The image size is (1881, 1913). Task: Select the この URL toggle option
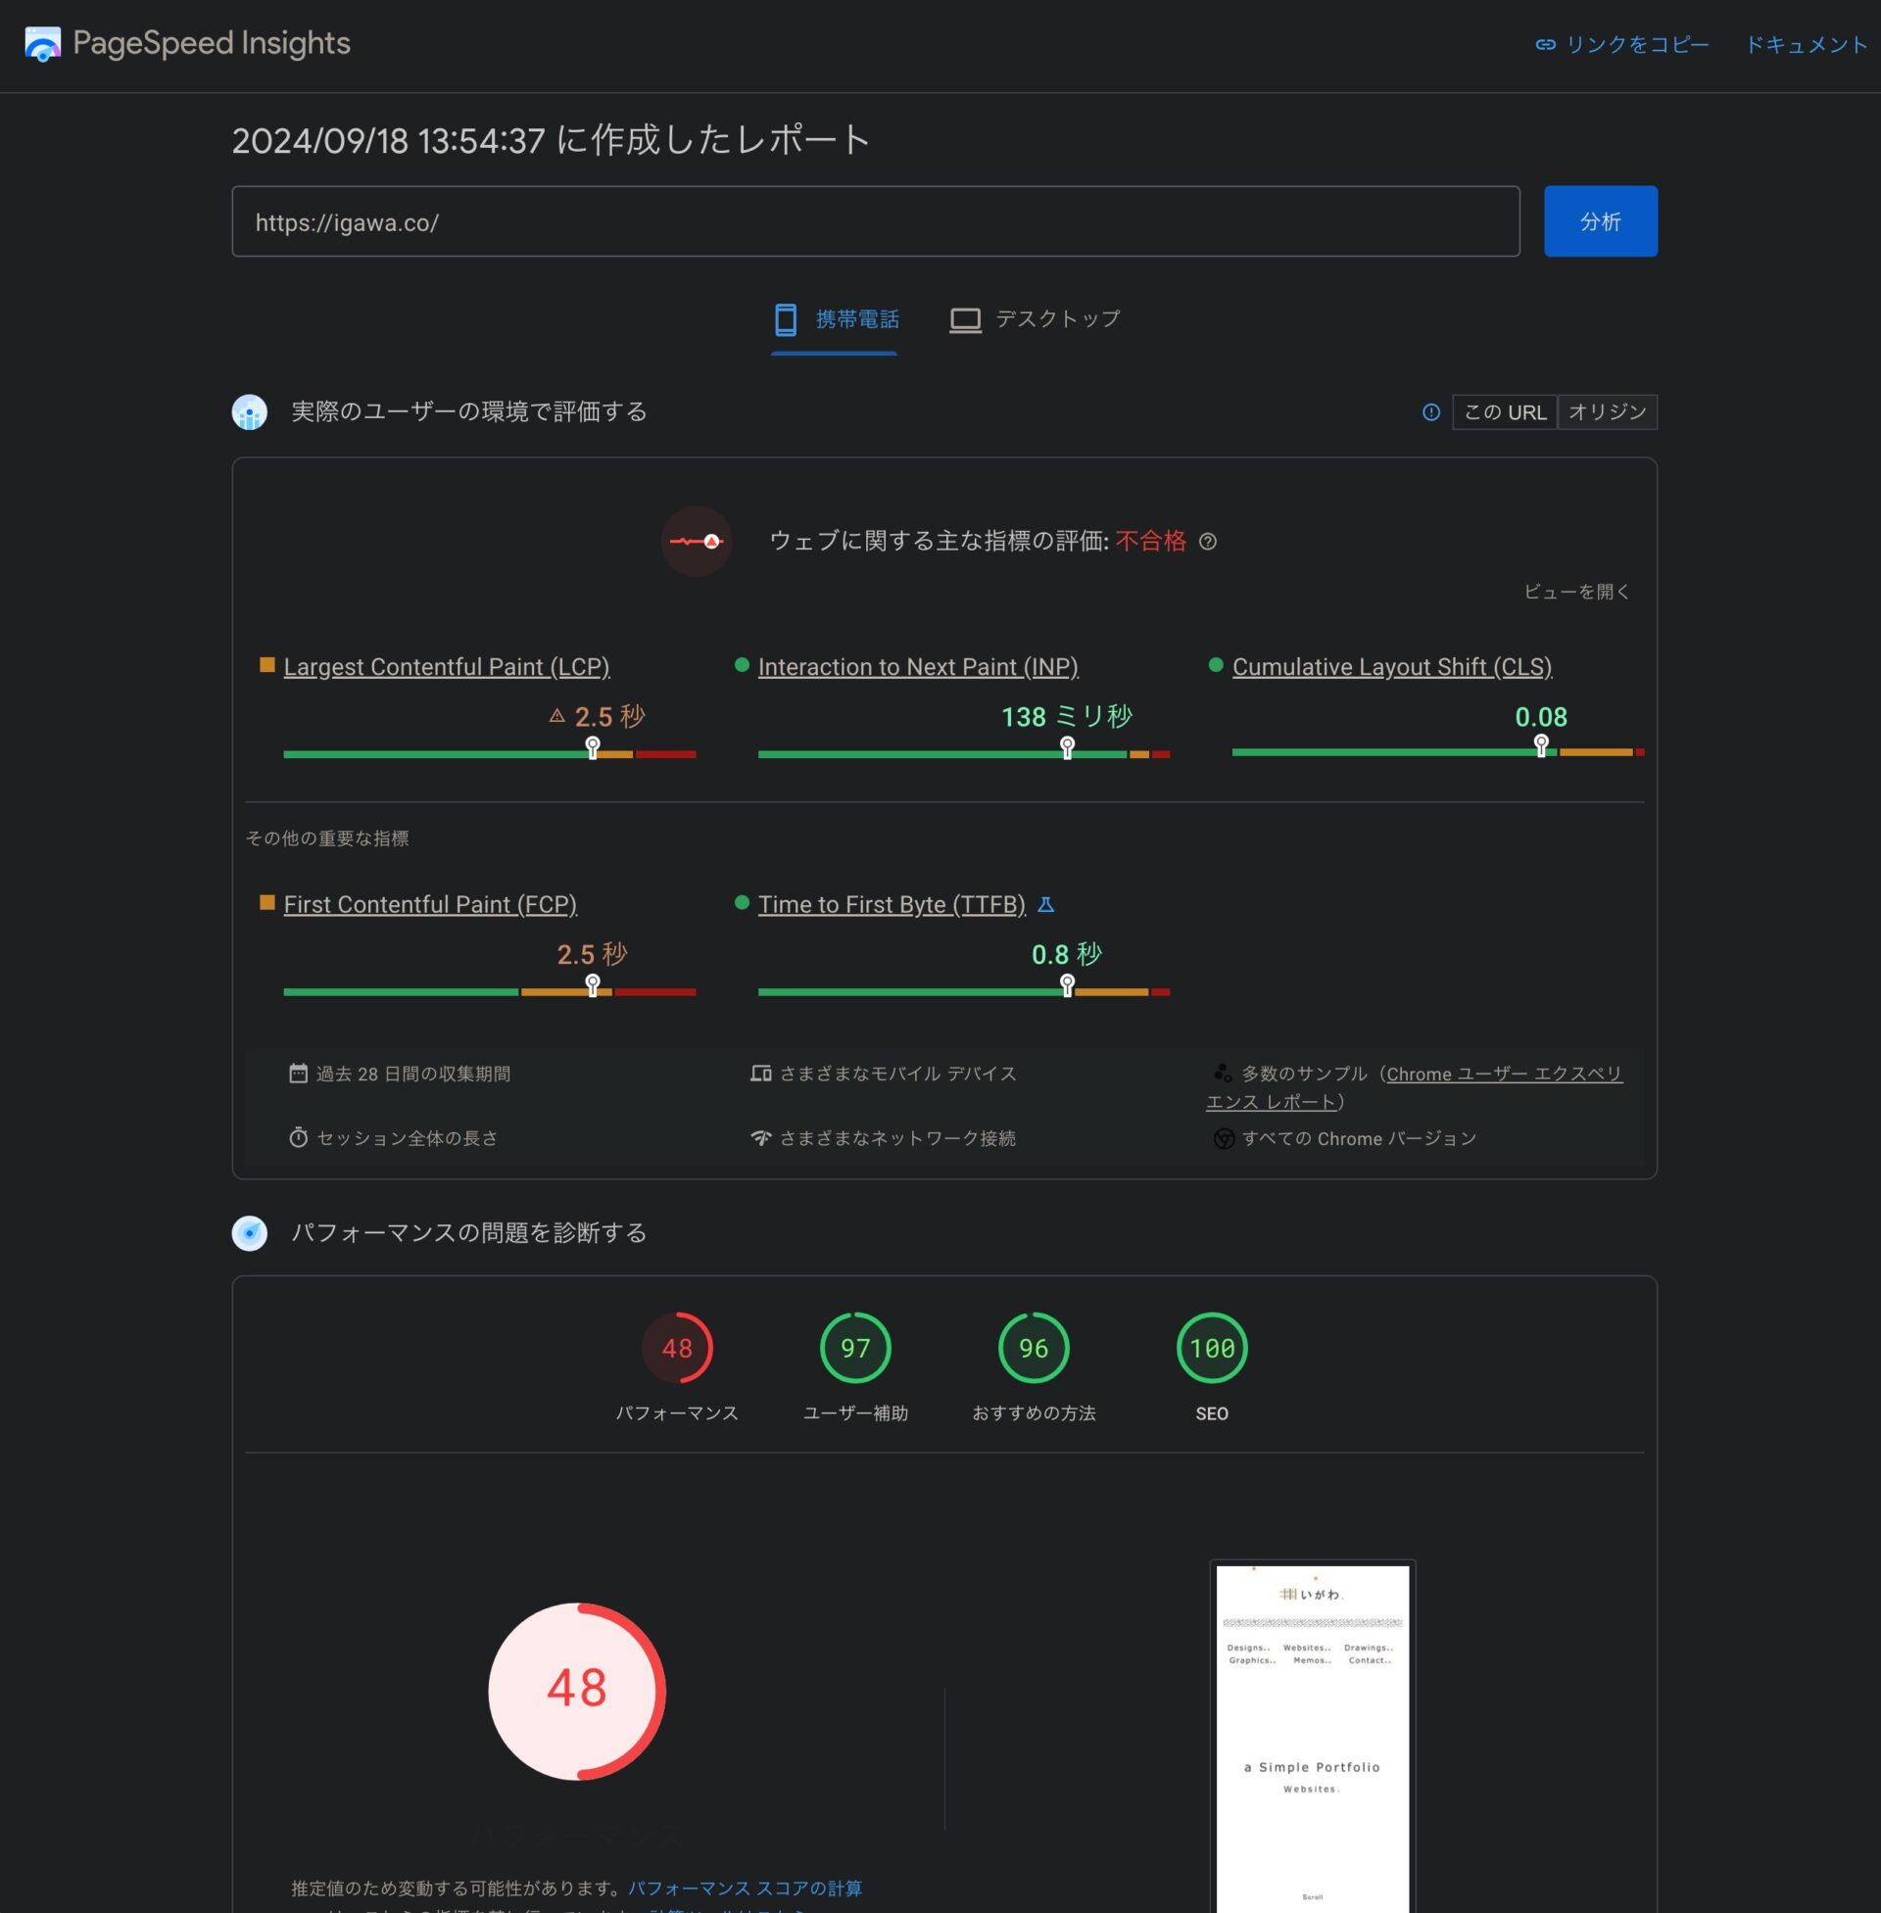click(x=1505, y=411)
